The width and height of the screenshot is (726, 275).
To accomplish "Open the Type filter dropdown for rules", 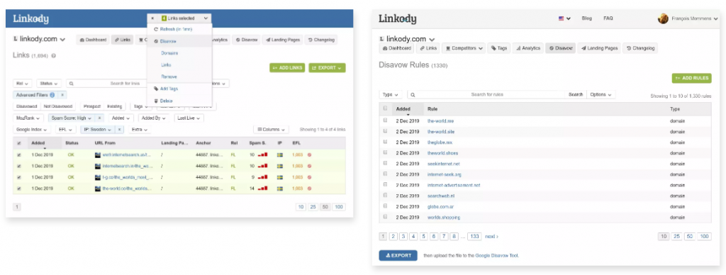I will coord(391,94).
